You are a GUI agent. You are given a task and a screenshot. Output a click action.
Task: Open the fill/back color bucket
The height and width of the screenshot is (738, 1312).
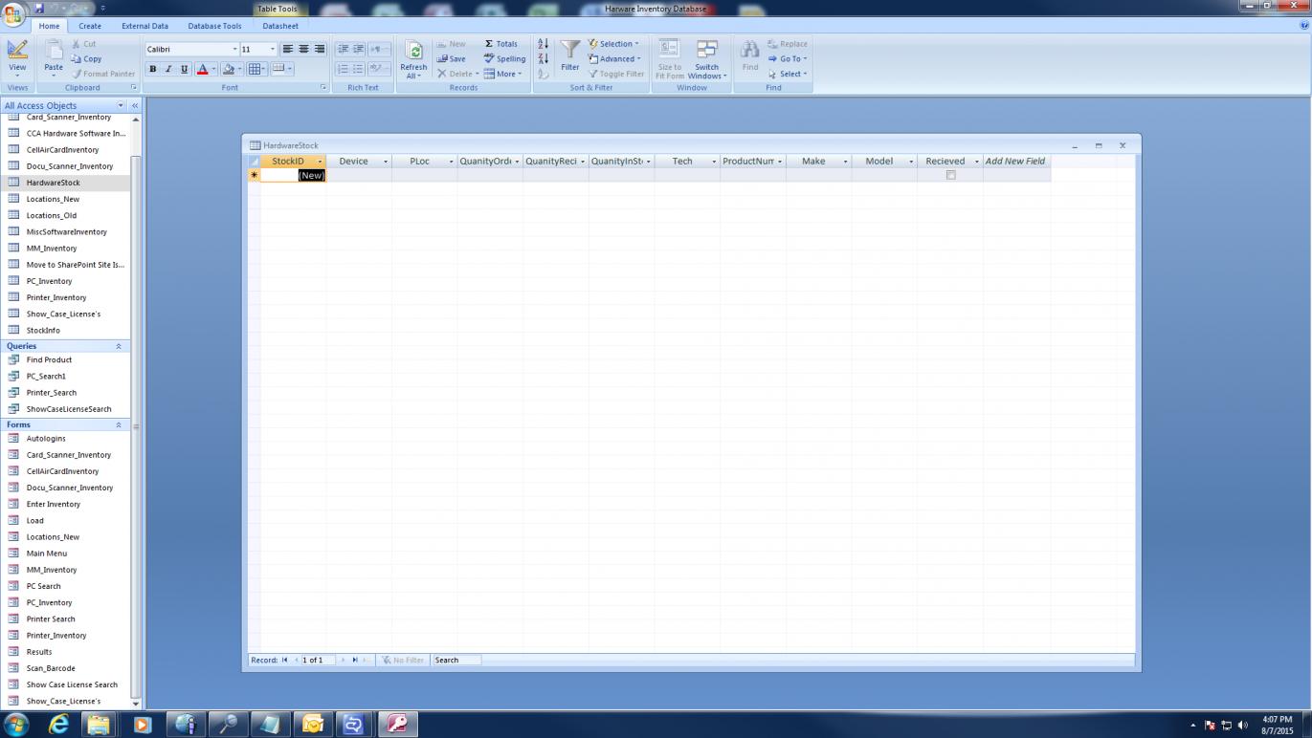pyautogui.click(x=231, y=69)
